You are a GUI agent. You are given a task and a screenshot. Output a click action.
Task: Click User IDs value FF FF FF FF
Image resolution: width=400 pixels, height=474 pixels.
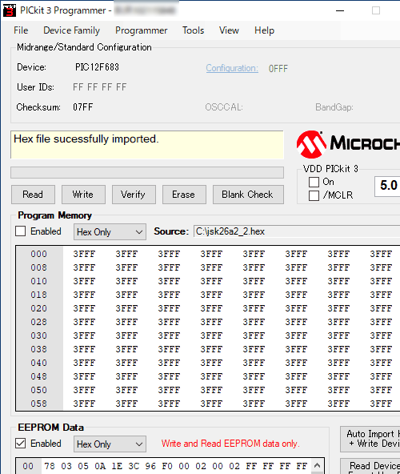[x=100, y=87]
